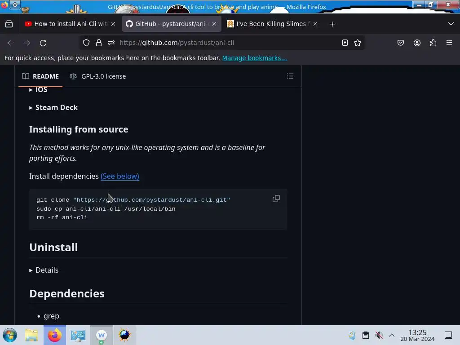Click the address bar URL
Screen dimensions: 460x345
(177, 43)
